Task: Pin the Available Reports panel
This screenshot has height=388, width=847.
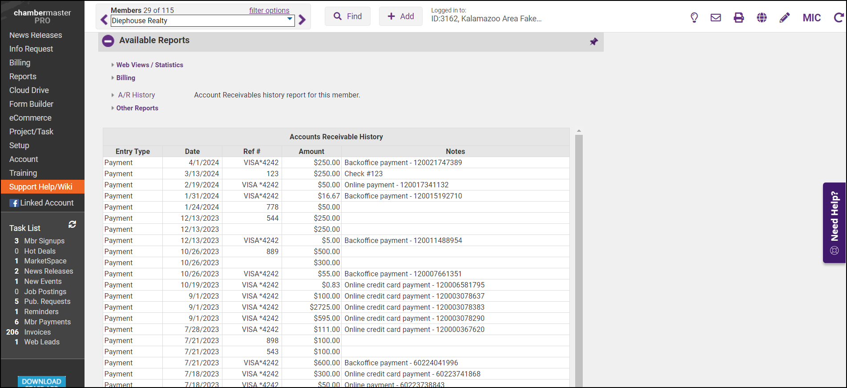Action: [594, 41]
